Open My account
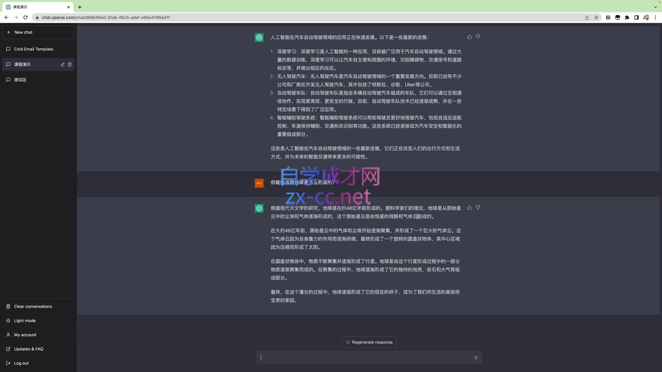The image size is (662, 372). point(38,335)
